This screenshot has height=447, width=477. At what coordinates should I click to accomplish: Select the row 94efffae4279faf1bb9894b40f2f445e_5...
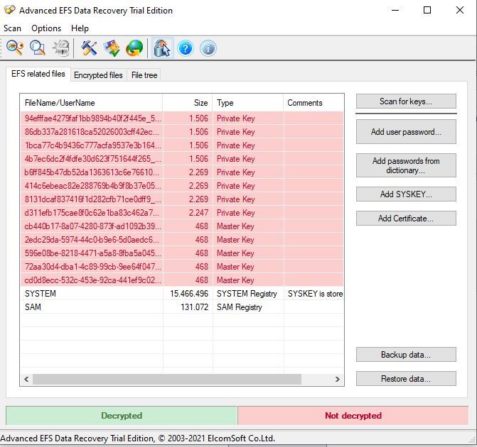click(182, 118)
